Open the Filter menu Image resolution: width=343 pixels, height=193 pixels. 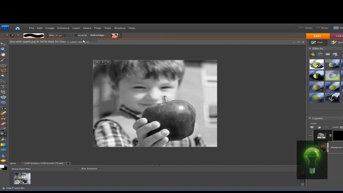pyautogui.click(x=98, y=28)
